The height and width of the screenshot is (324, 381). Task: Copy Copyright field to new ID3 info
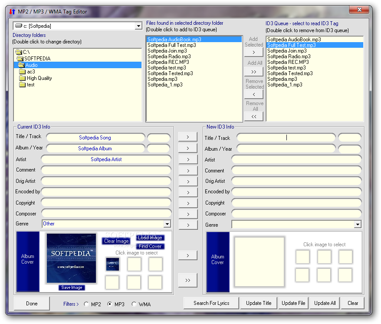[x=188, y=203]
